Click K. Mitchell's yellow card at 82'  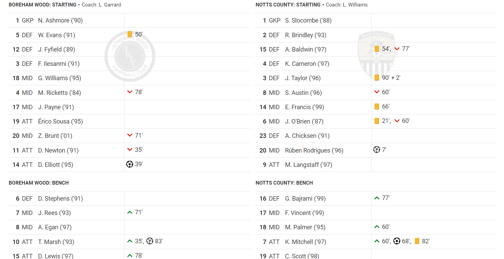417,241
